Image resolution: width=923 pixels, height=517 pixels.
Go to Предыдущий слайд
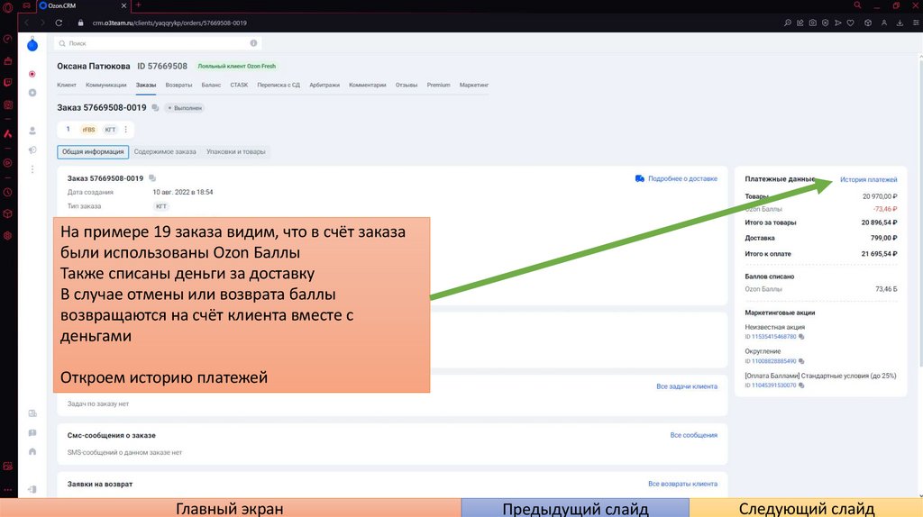pos(575,508)
